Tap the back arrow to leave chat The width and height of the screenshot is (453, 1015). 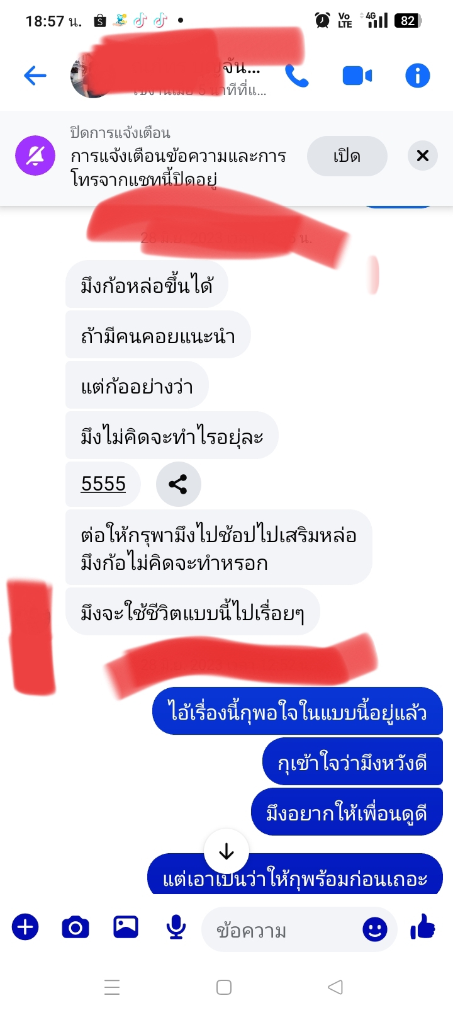pyautogui.click(x=35, y=76)
